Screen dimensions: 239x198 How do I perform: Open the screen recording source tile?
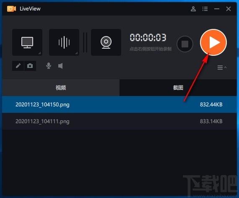click(x=27, y=42)
